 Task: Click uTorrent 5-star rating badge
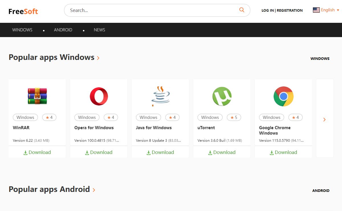coord(234,117)
